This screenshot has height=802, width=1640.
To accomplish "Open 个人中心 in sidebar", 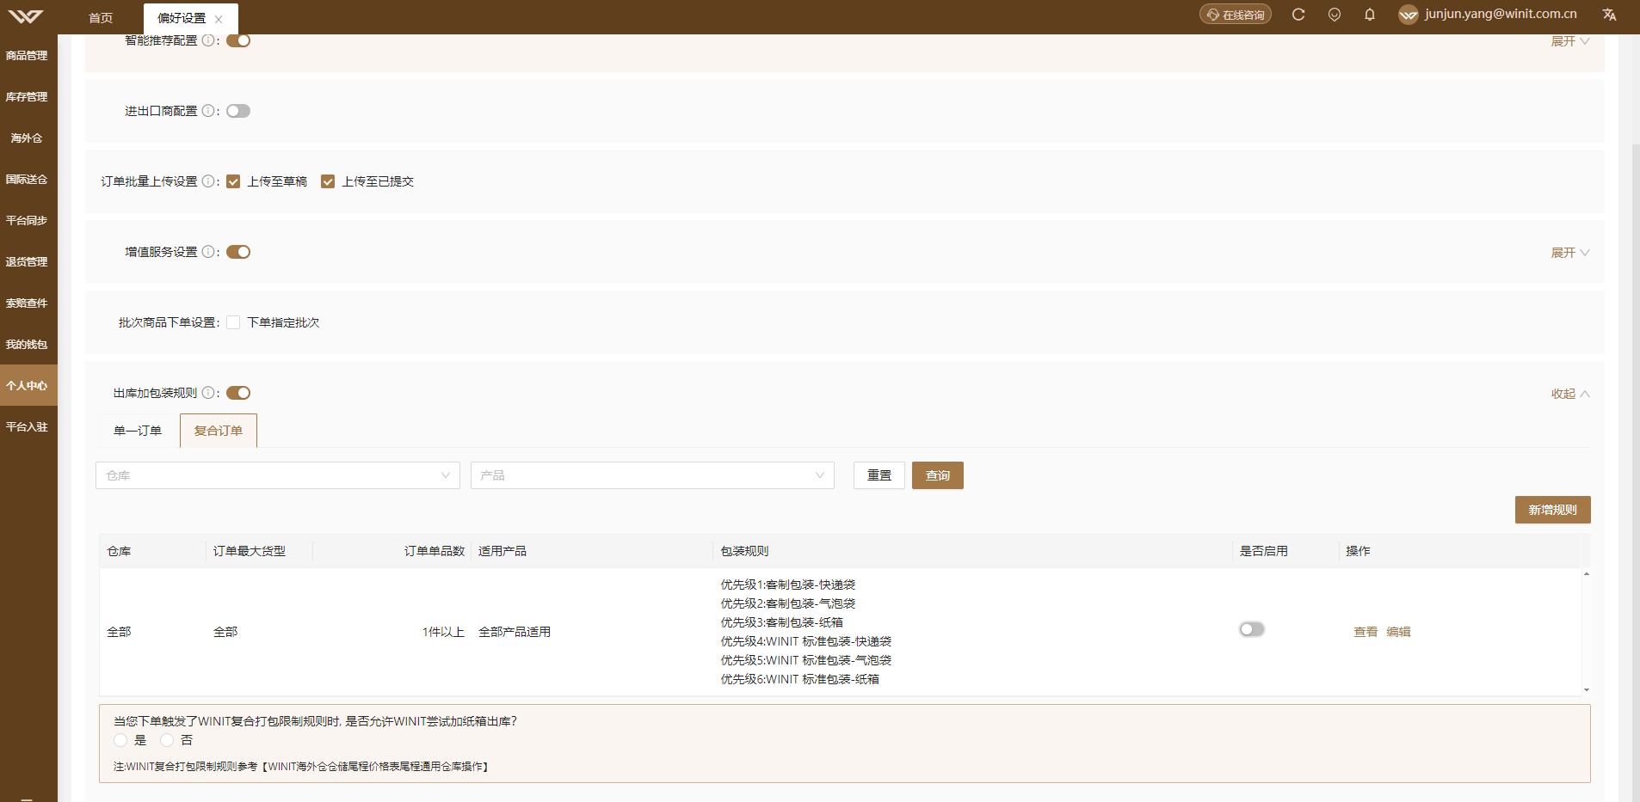I will (x=28, y=386).
